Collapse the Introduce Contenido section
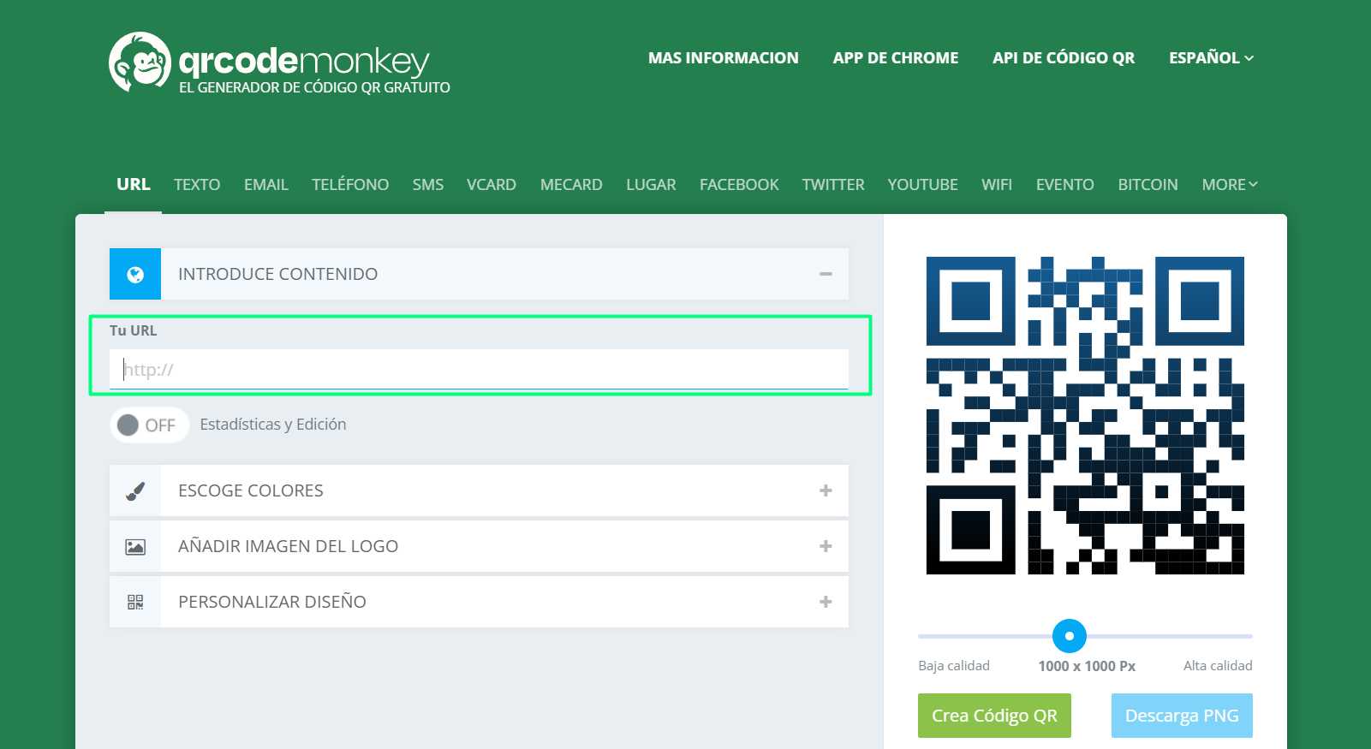The height and width of the screenshot is (749, 1371). (x=826, y=274)
